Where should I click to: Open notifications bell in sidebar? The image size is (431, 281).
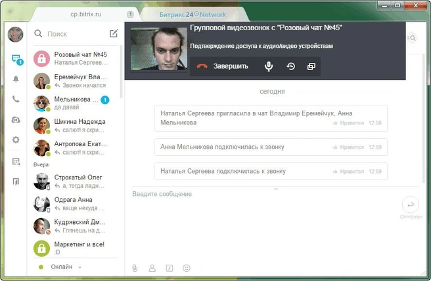pyautogui.click(x=16, y=79)
